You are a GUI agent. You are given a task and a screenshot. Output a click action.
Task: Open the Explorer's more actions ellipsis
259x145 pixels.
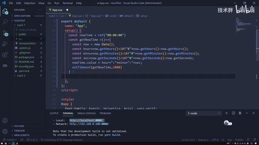click(x=40, y=10)
